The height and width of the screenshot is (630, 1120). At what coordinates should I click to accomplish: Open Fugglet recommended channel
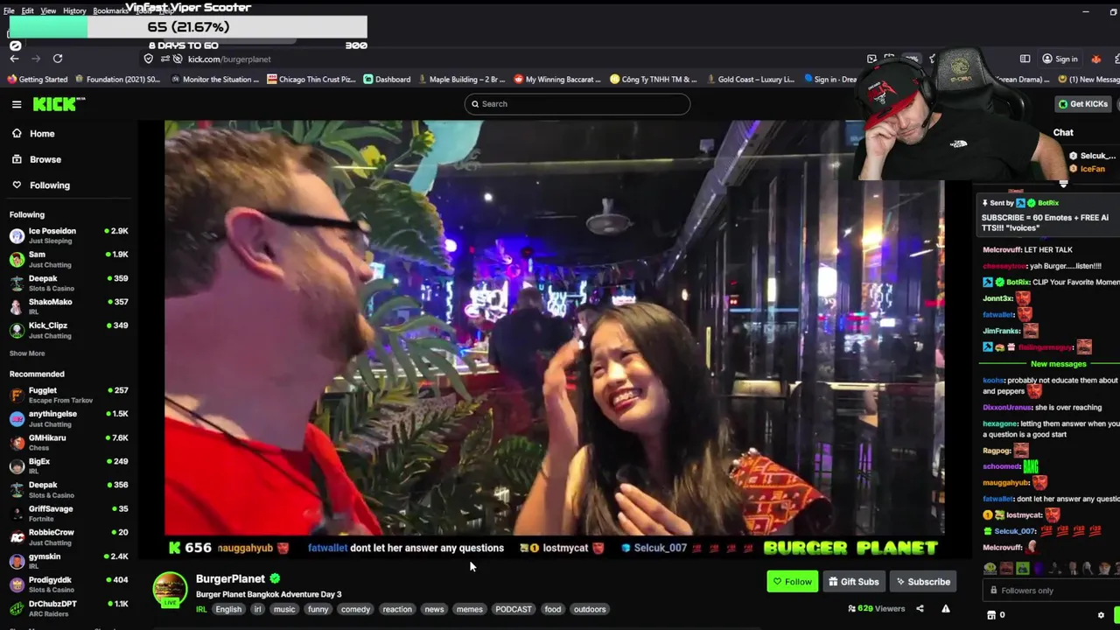coord(68,395)
